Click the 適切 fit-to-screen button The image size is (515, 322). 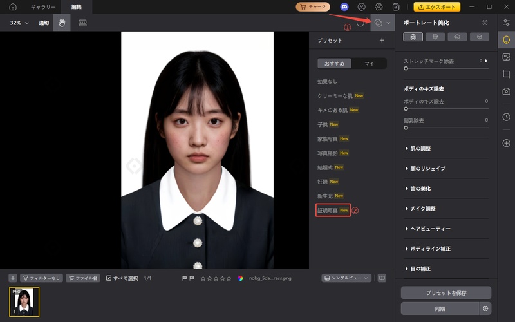[44, 23]
